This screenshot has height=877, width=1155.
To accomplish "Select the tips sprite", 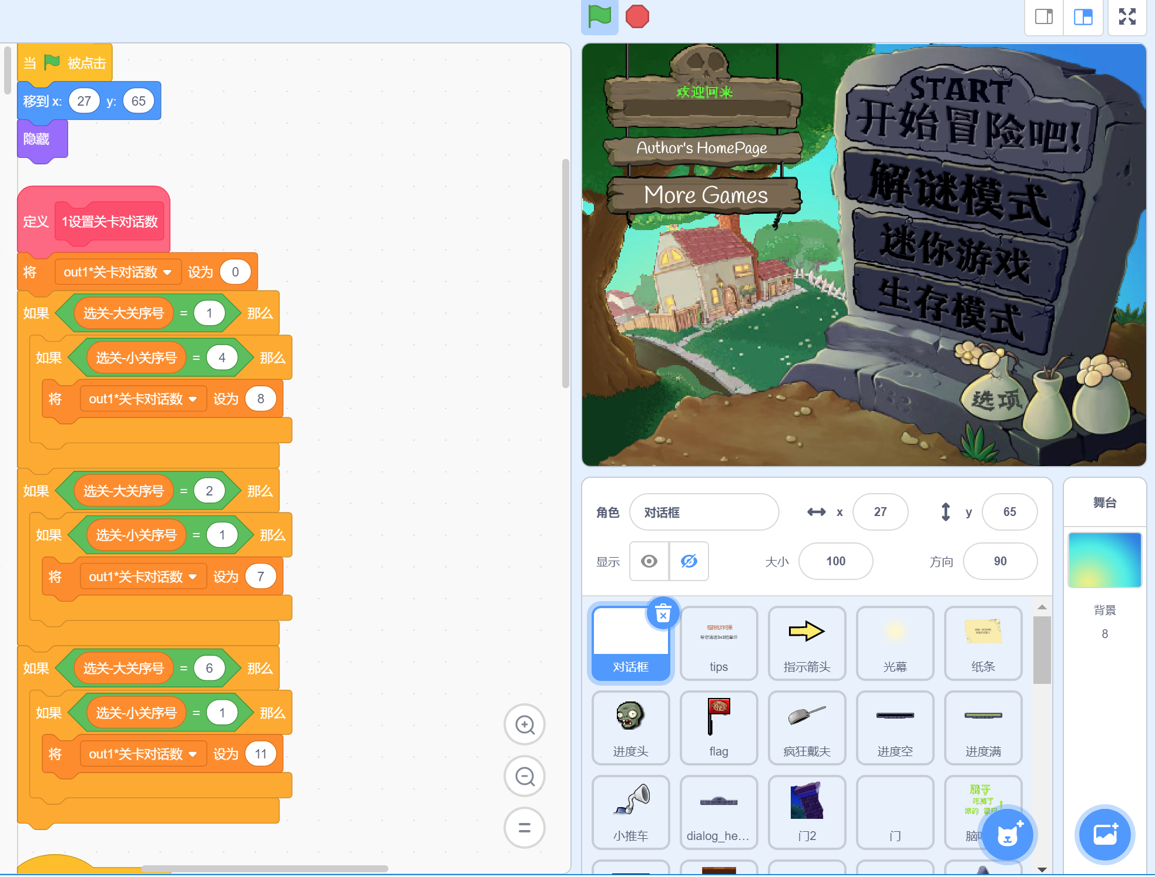I will pyautogui.click(x=718, y=643).
